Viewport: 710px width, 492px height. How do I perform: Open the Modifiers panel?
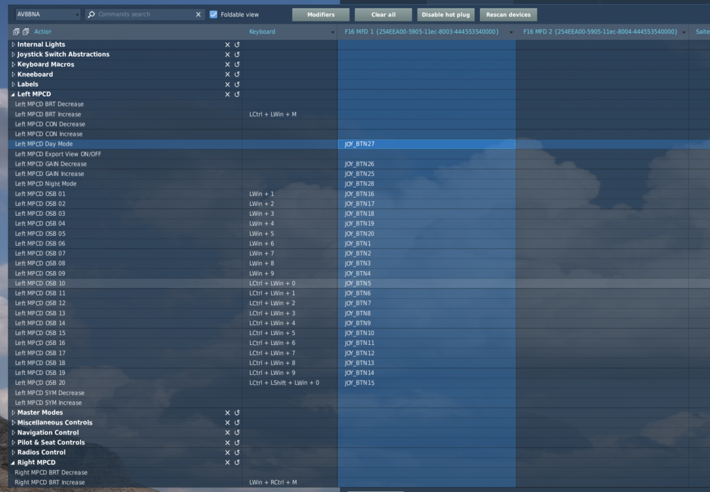321,14
